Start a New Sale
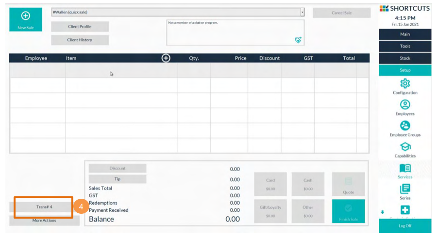The image size is (438, 238). point(26,19)
